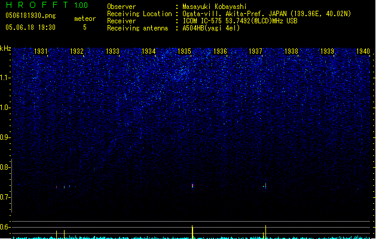Click the tall yellow power spike near 1935
Viewport: 376px width, 239px height.
[x=192, y=232]
